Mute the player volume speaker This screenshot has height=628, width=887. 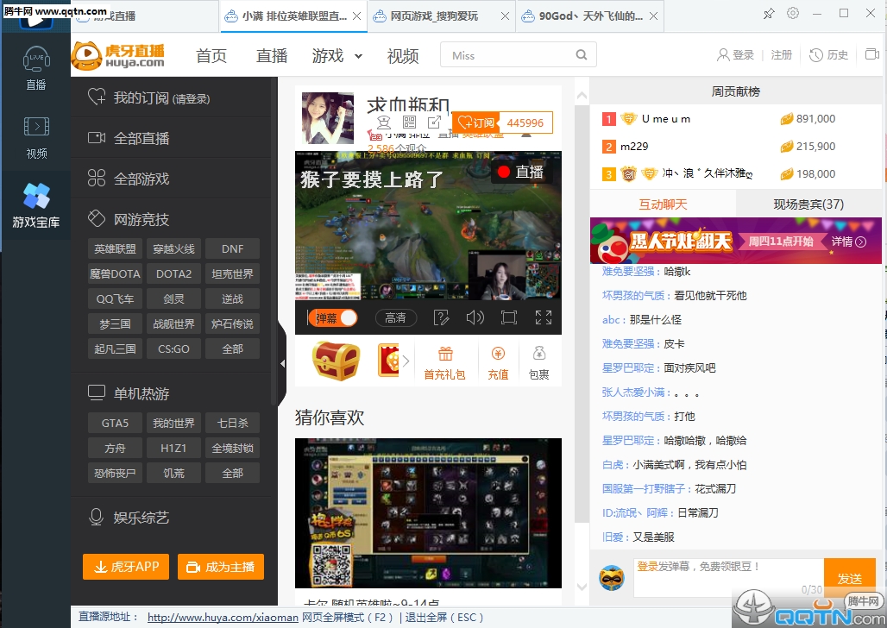[x=475, y=317]
